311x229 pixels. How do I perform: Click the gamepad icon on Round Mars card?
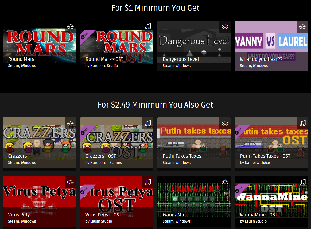[x=71, y=26]
